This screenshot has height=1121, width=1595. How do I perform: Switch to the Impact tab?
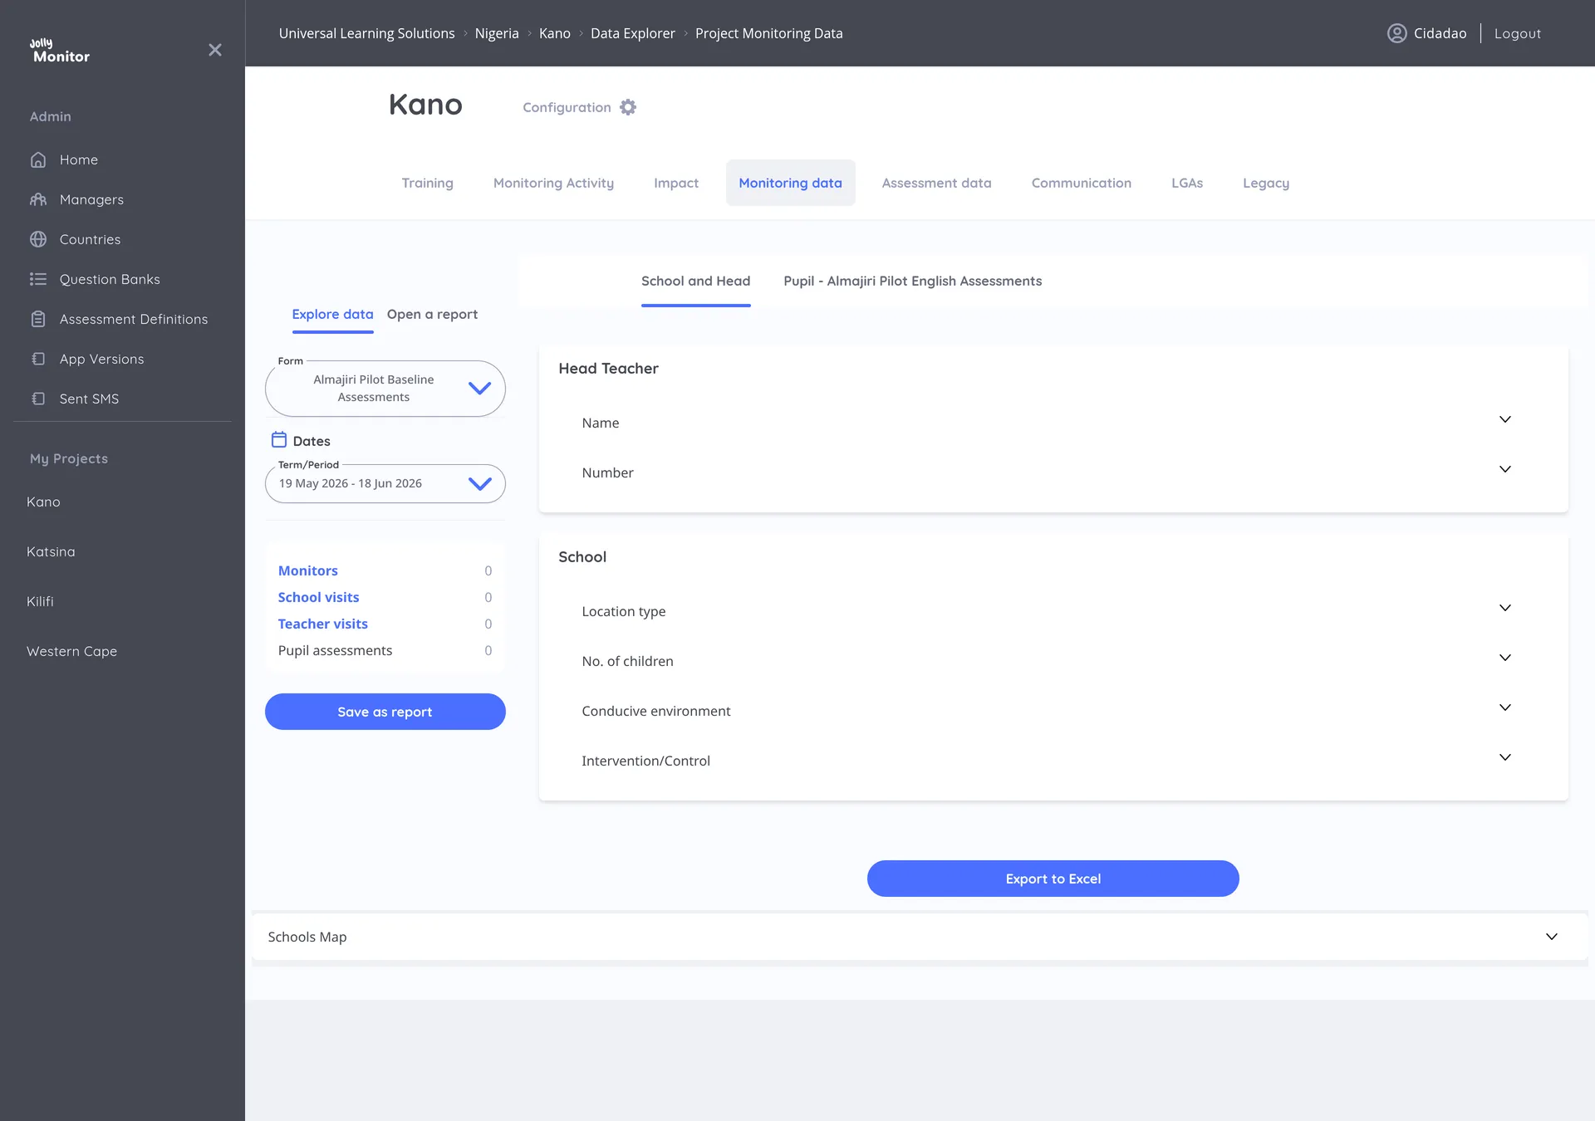(676, 183)
